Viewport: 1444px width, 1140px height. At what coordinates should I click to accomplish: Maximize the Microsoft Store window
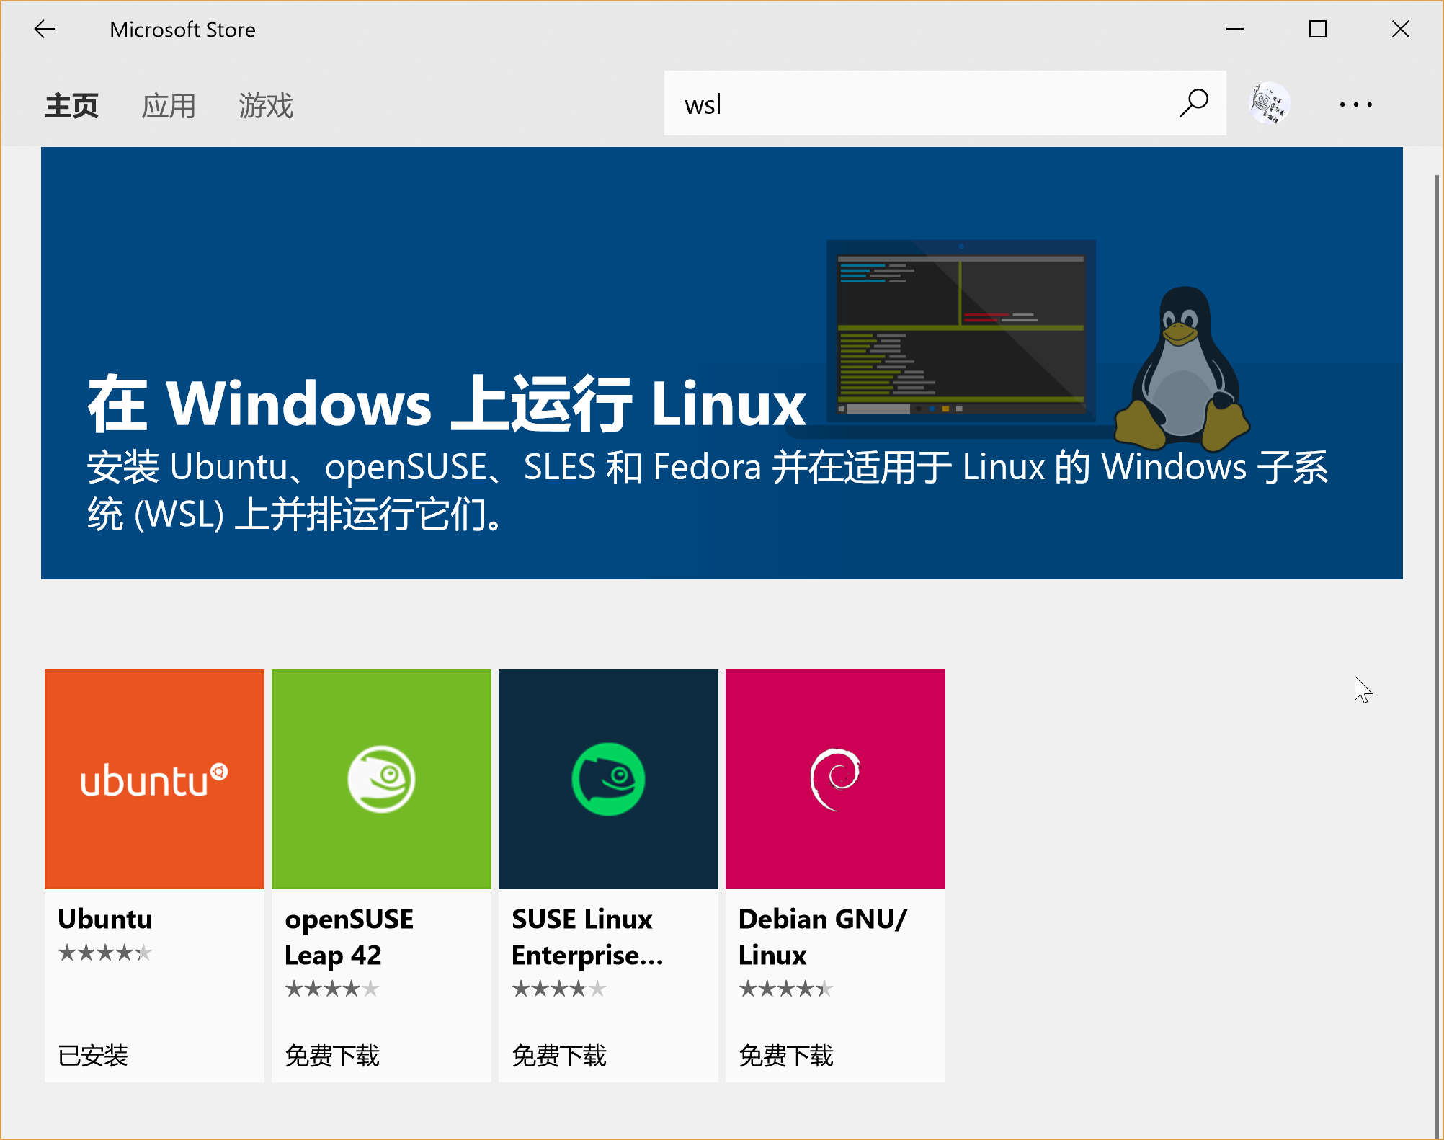pyautogui.click(x=1318, y=30)
